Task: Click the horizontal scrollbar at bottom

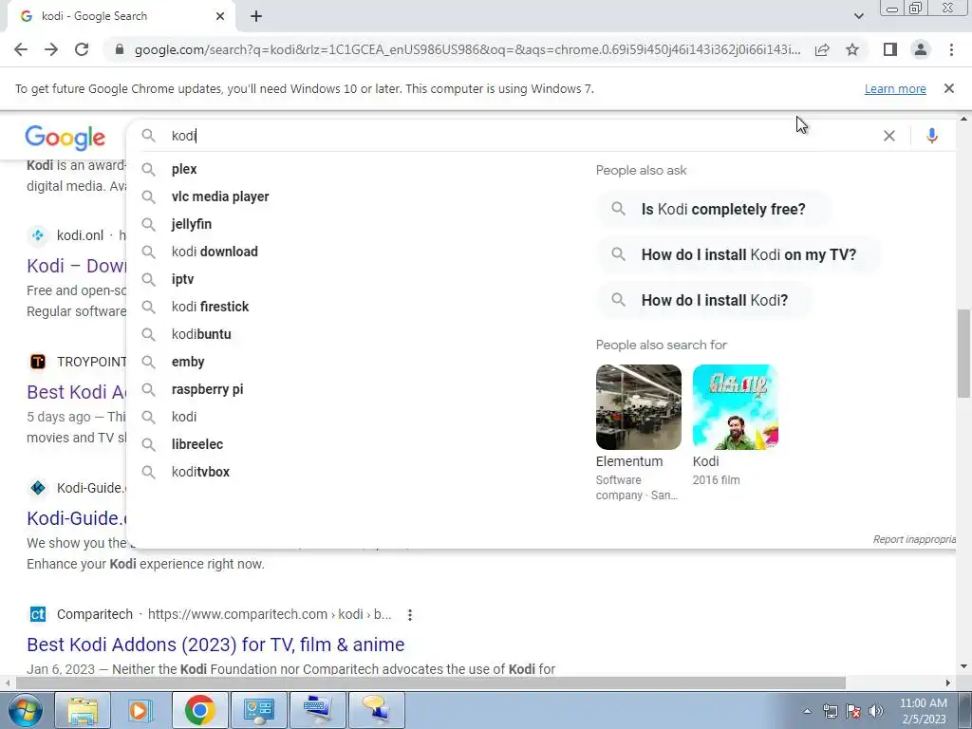Action: tap(431, 683)
